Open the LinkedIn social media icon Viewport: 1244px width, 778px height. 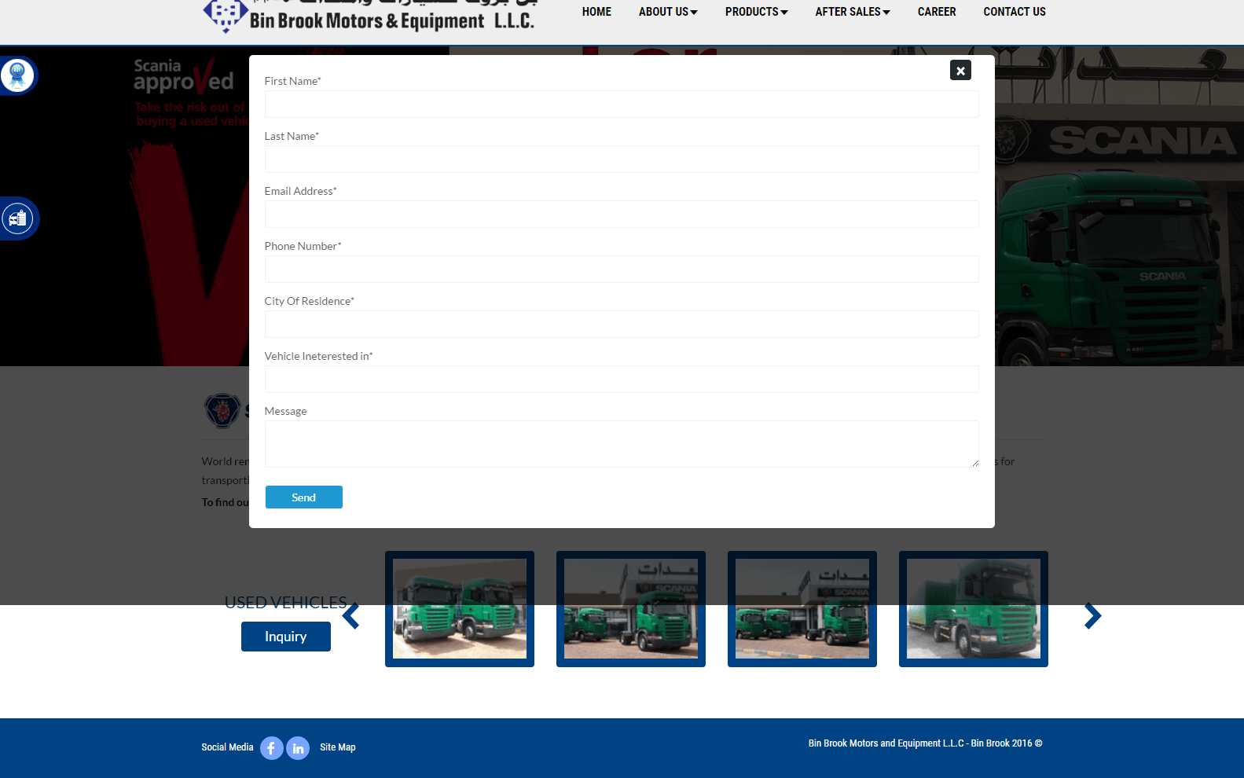(x=298, y=748)
